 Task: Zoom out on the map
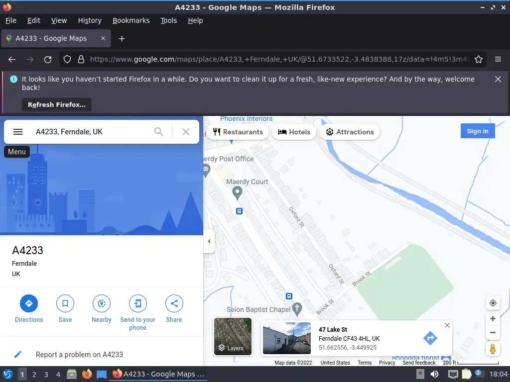493,333
